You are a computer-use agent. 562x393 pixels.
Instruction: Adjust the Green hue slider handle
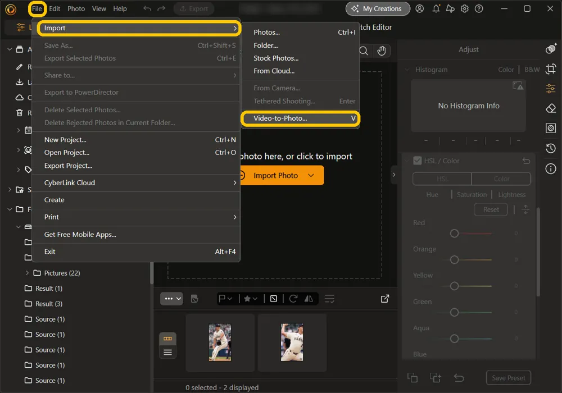tap(454, 312)
